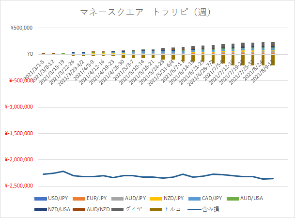Click the AUD/JPY legend label

point(135,199)
